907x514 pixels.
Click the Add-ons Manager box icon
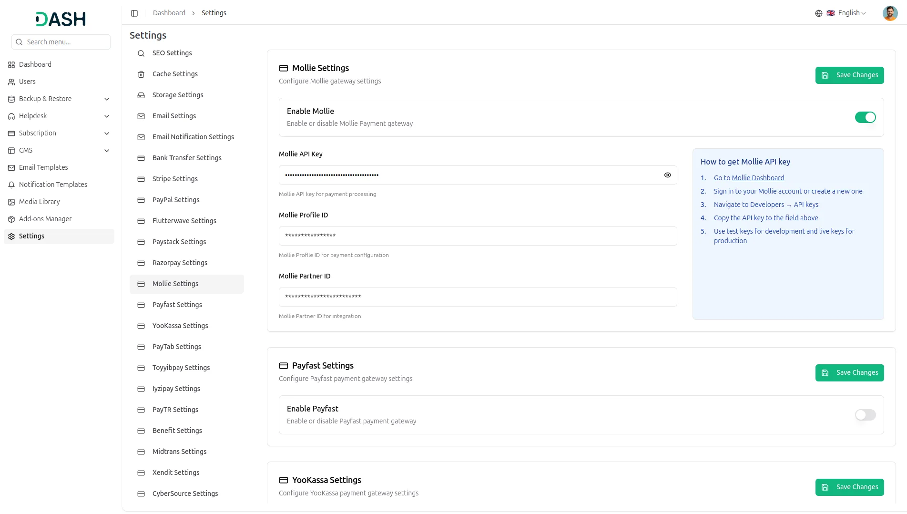pyautogui.click(x=11, y=219)
